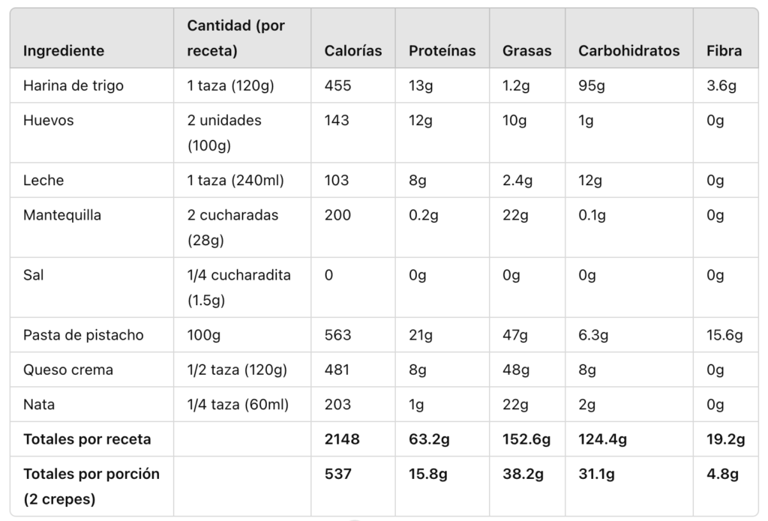Click the 'Nata' row label

tap(39, 405)
